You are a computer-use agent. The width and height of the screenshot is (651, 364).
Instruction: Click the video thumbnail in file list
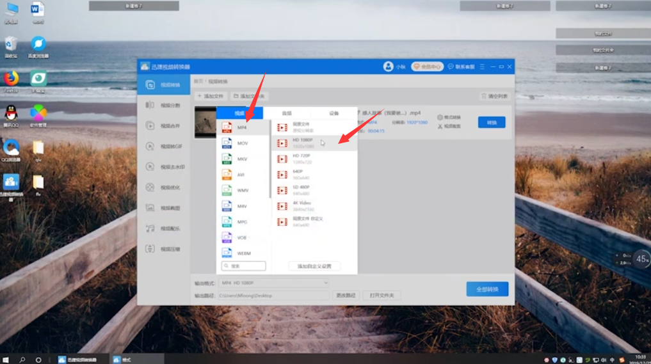[205, 122]
